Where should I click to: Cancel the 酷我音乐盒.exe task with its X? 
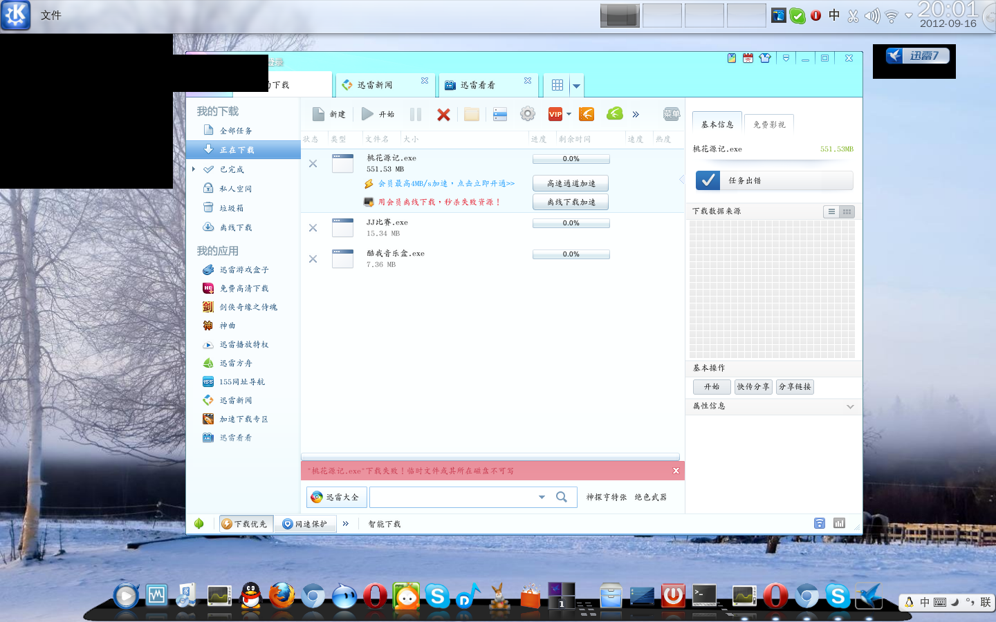point(313,259)
